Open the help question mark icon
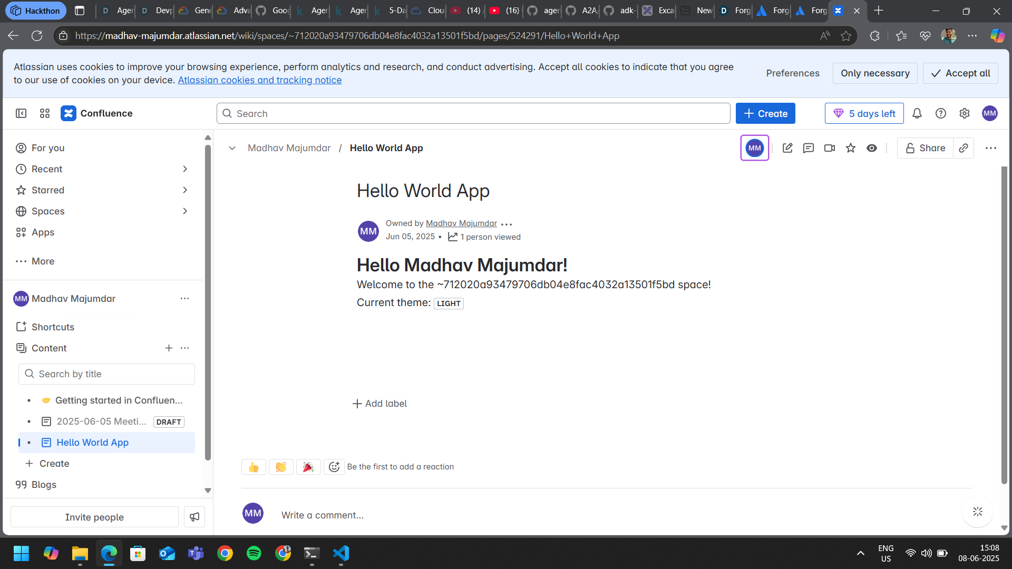Viewport: 1012px width, 569px height. (x=941, y=113)
